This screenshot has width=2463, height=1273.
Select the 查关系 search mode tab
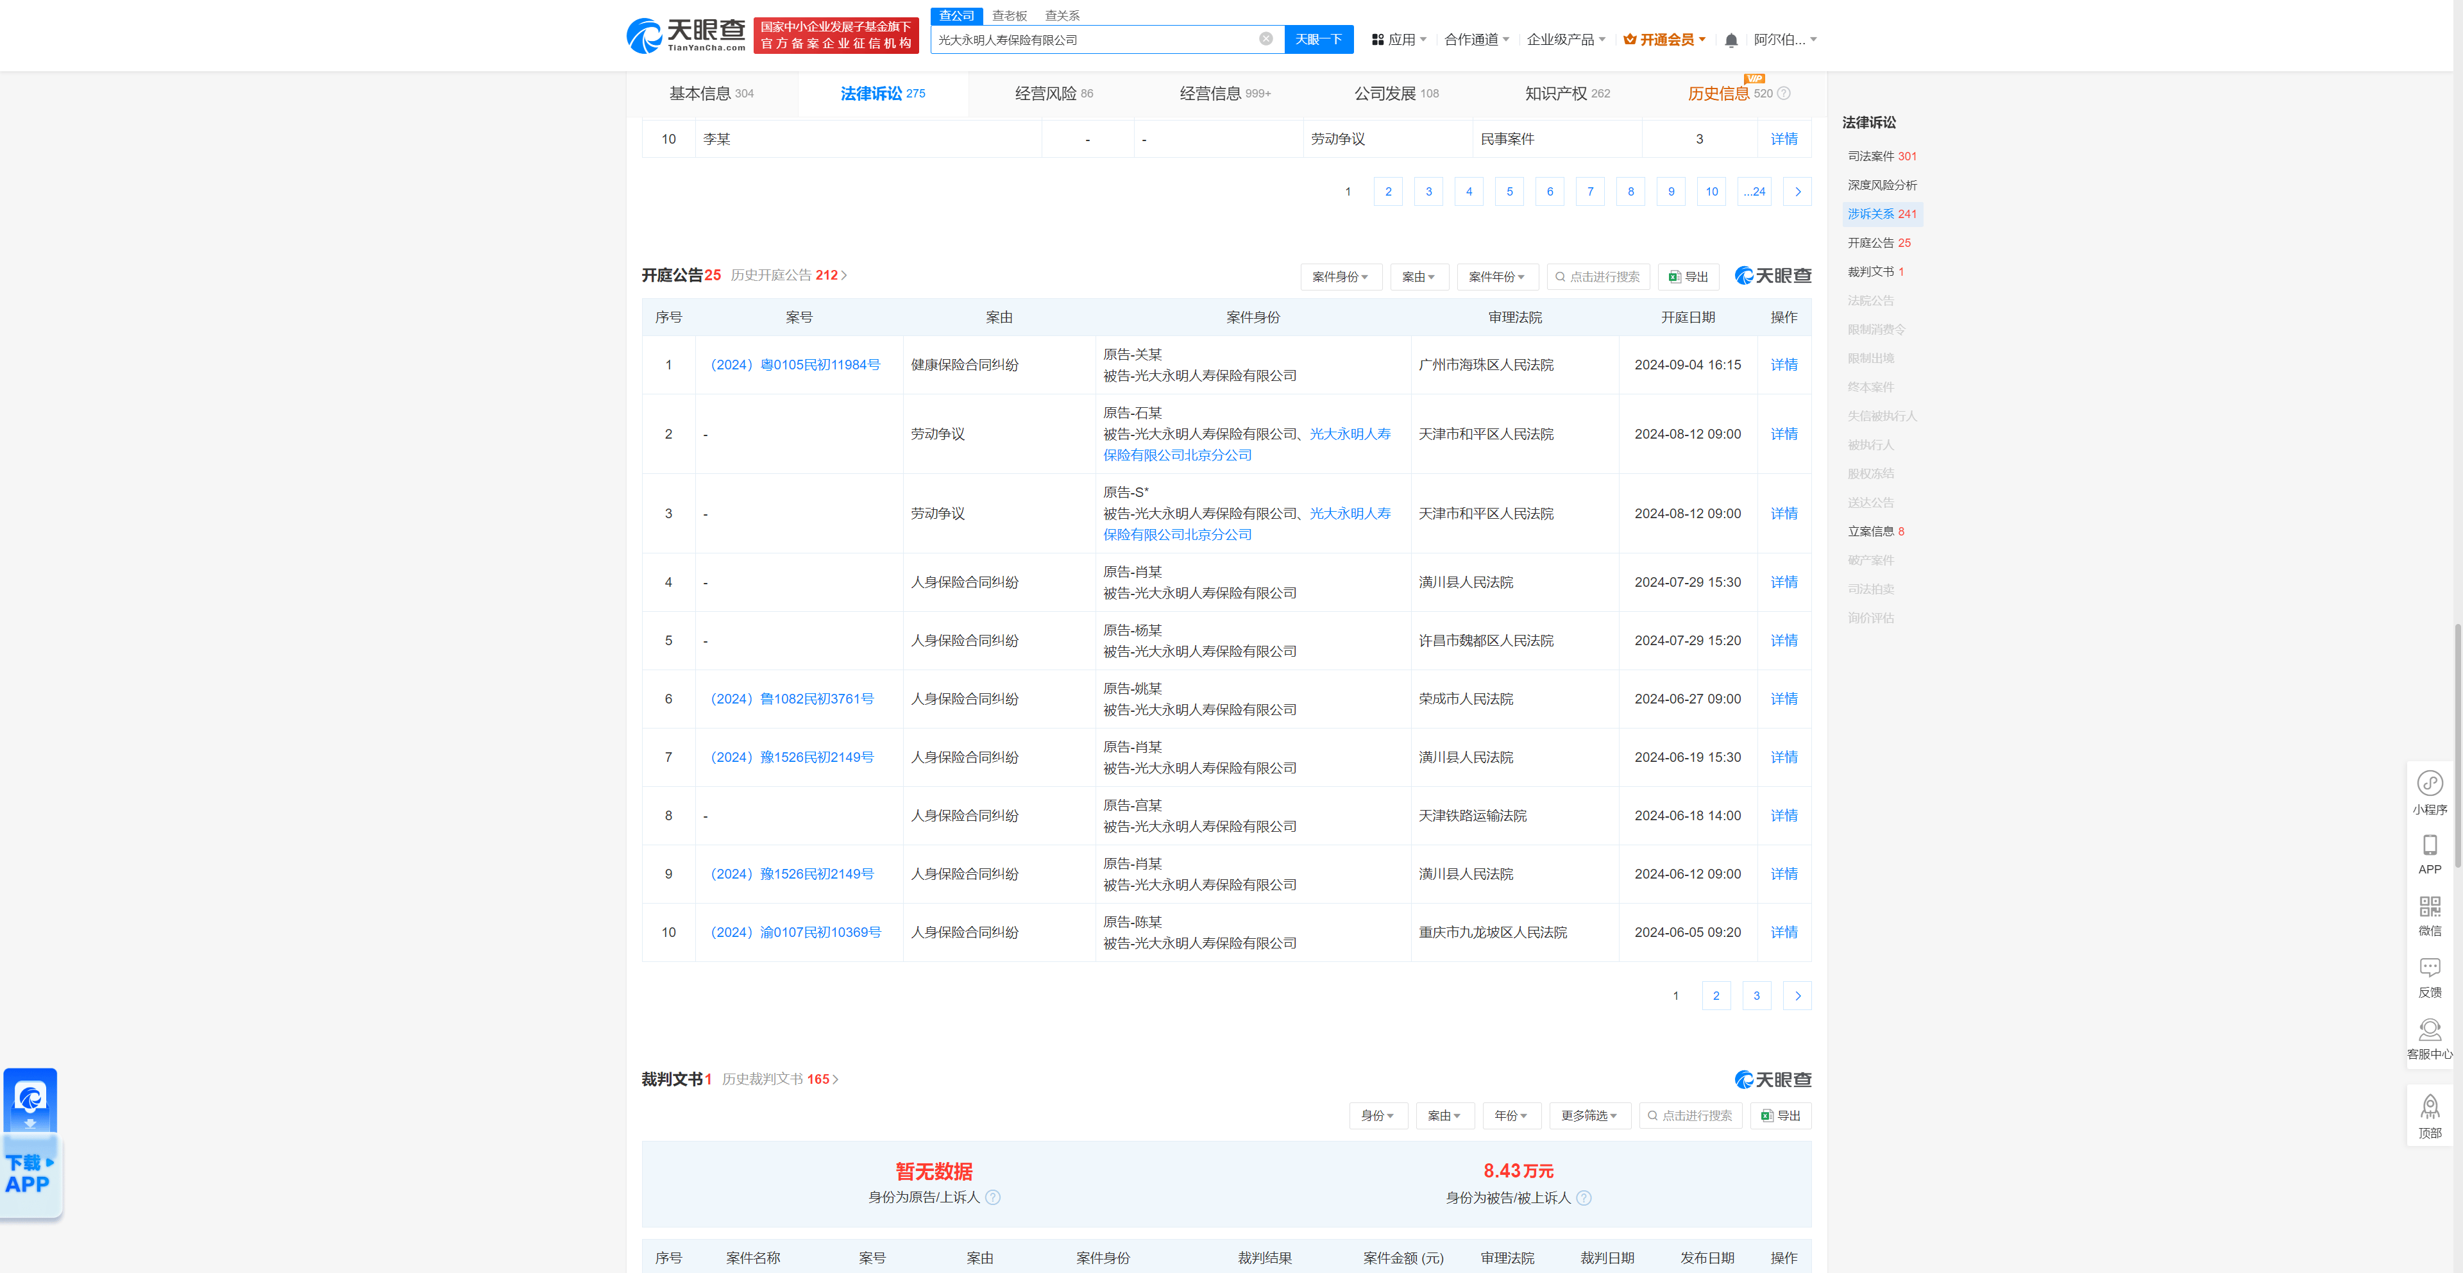coord(1062,15)
